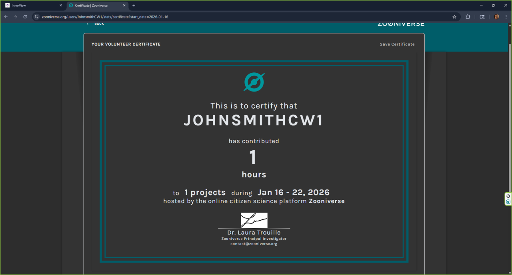Image resolution: width=512 pixels, height=275 pixels.
Task: Click the YOUR VOLUNTEER CERTIFICATE heading
Action: [x=126, y=44]
